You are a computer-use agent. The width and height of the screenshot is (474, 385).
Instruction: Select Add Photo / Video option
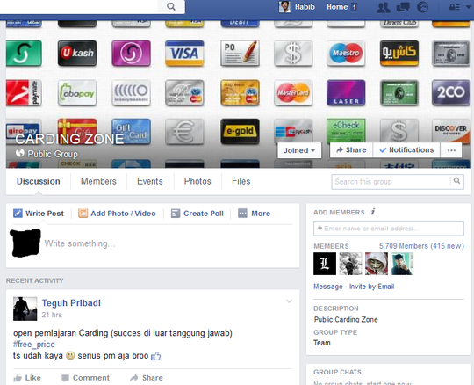click(117, 214)
